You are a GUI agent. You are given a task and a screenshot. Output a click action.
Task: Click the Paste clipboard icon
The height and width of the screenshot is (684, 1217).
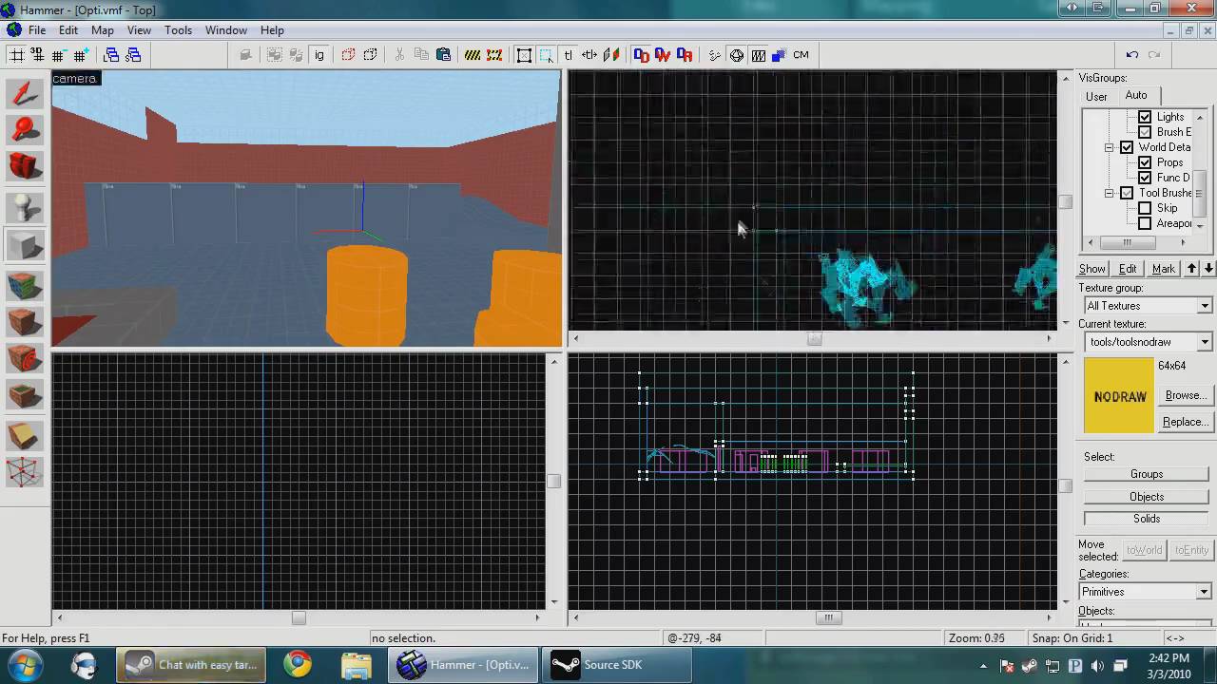tap(443, 55)
